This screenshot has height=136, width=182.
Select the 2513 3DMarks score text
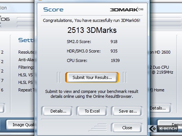[92, 30]
